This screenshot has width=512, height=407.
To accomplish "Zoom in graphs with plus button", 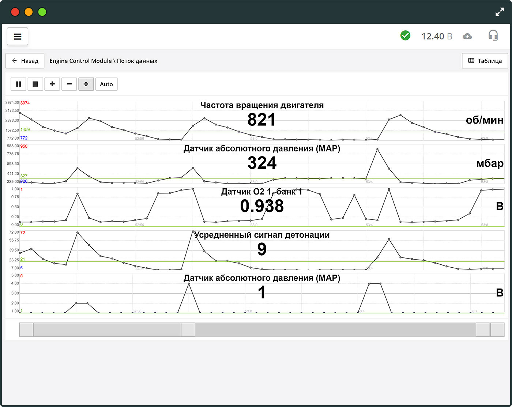I will coord(52,84).
